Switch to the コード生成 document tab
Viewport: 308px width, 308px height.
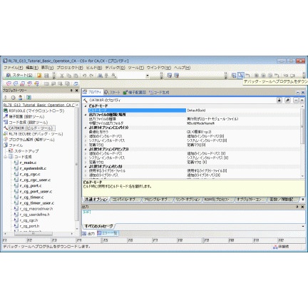tap(159, 92)
